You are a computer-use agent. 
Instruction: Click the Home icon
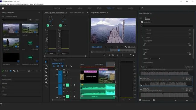pyautogui.click(x=3, y=8)
